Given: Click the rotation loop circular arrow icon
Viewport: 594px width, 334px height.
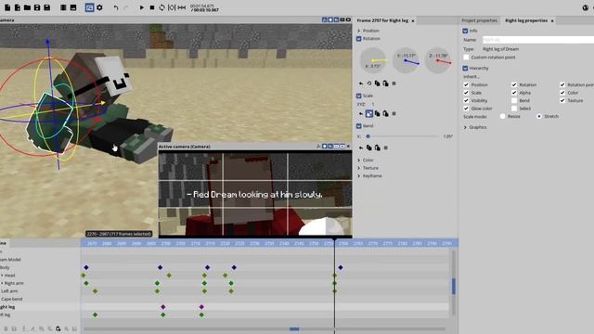Looking at the screenshot, I should tap(369, 83).
